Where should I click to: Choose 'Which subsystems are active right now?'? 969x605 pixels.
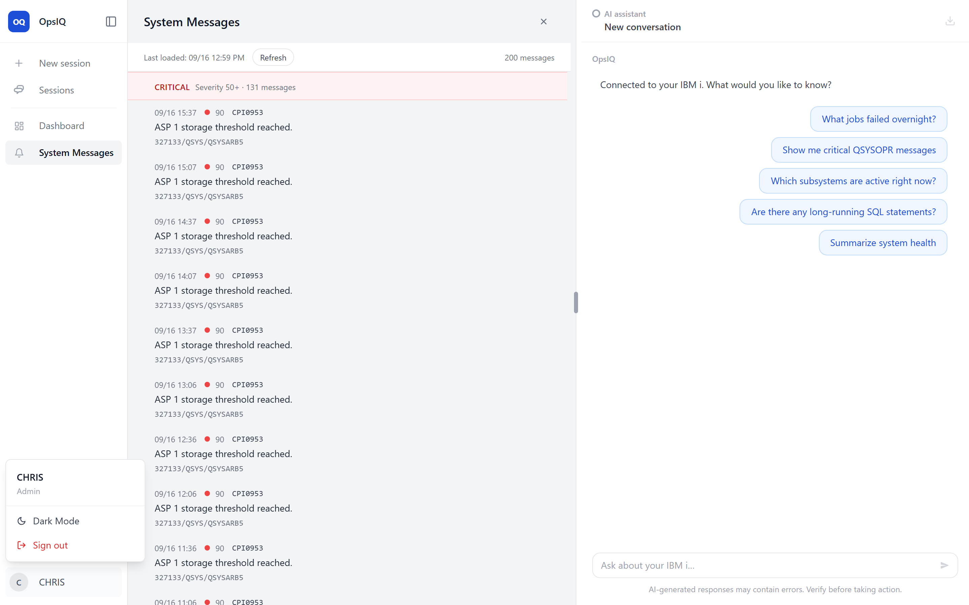point(853,181)
